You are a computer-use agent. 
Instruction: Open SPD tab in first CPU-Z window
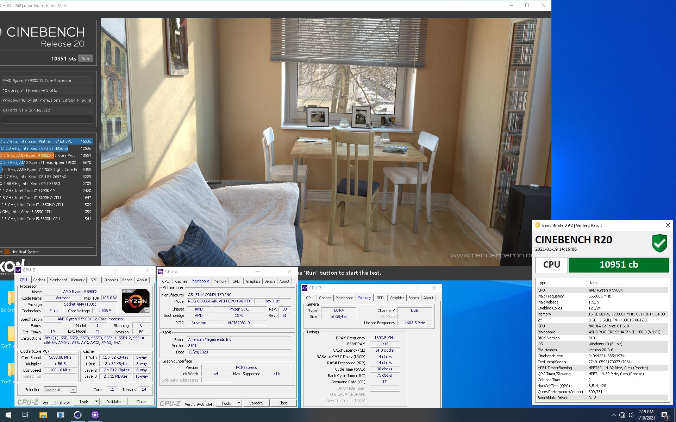tap(94, 280)
